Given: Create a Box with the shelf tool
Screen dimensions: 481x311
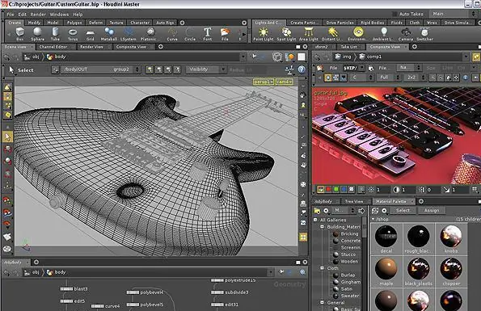Looking at the screenshot, I should pyautogui.click(x=20, y=34).
